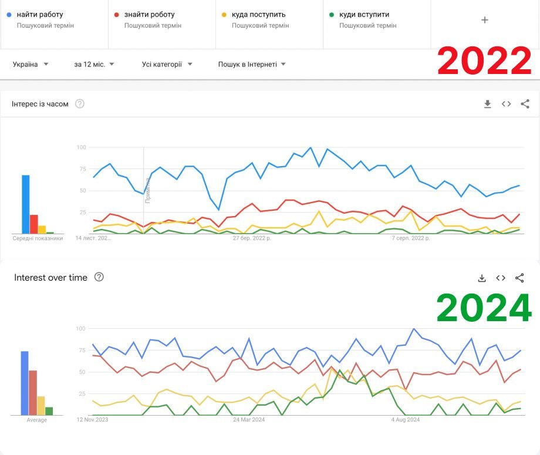Image resolution: width=540 pixels, height=455 pixels.
Task: Click the share icon in the 2024 chart
Action: 519,278
